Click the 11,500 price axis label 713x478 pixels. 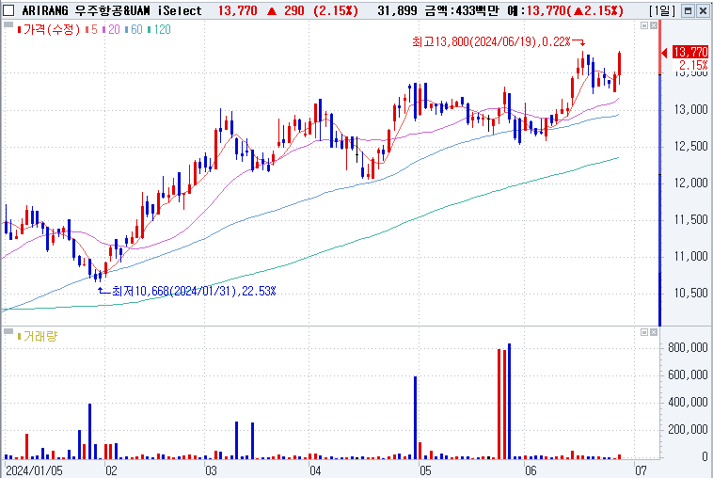coord(690,220)
